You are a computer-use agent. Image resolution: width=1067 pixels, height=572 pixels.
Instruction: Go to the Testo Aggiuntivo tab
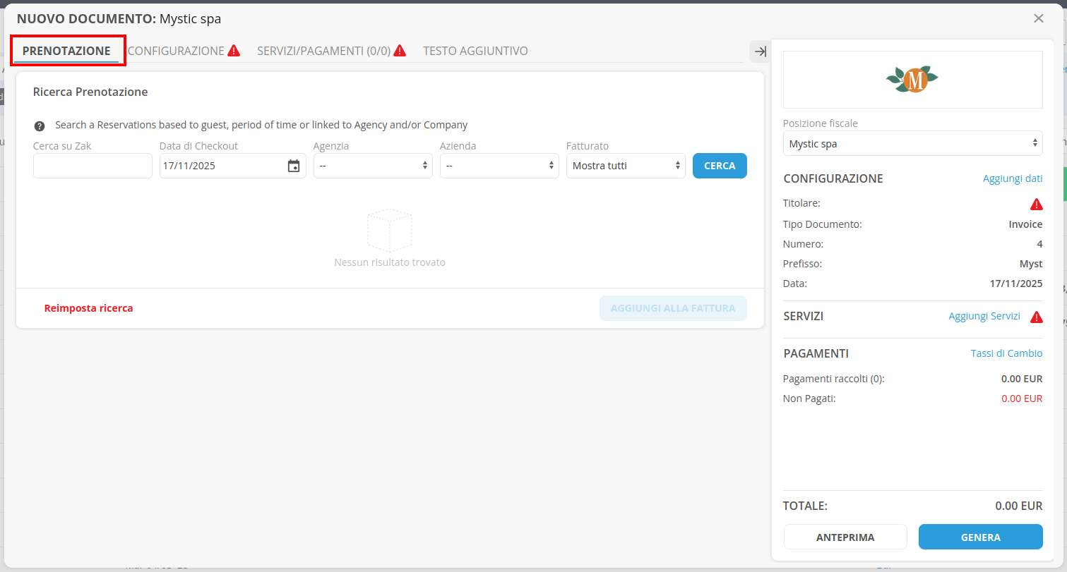pos(475,51)
